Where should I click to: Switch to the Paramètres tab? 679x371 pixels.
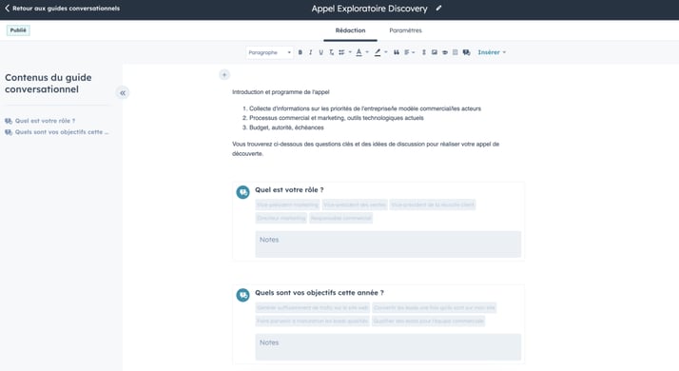pyautogui.click(x=405, y=30)
